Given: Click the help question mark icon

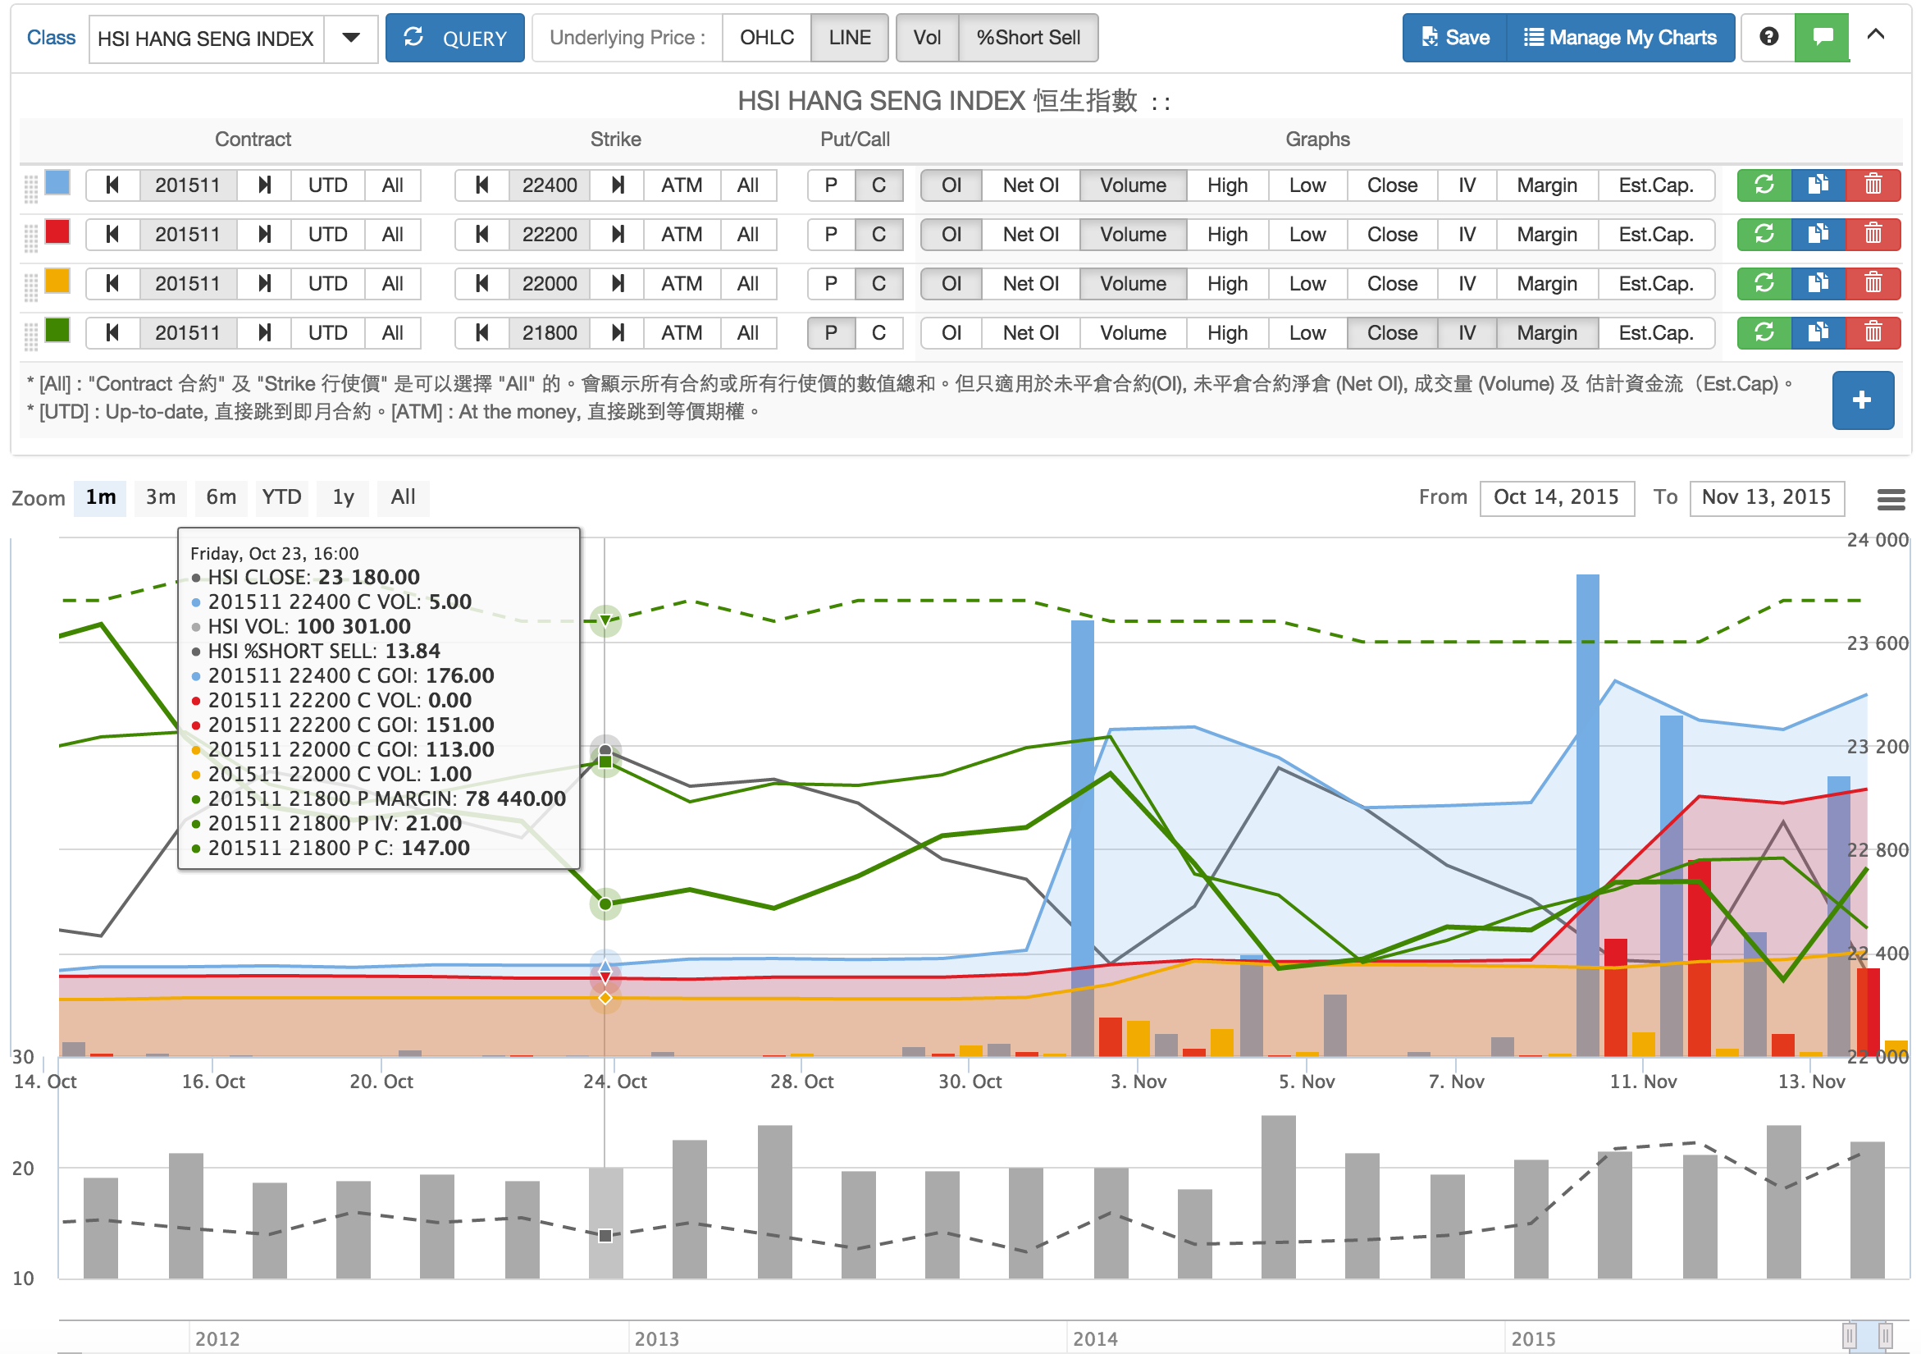Looking at the screenshot, I should coord(1768,37).
